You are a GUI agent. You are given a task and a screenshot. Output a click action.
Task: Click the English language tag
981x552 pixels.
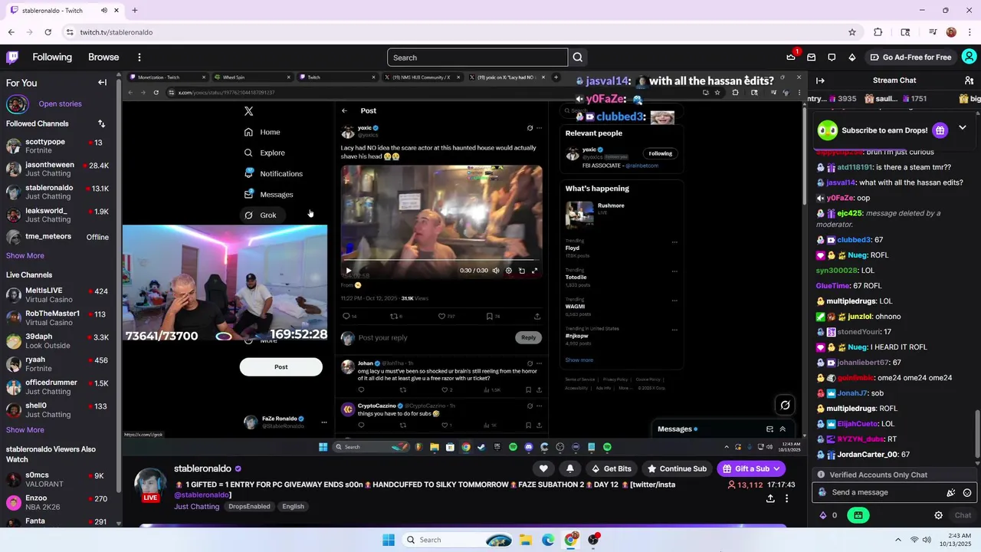pos(293,507)
